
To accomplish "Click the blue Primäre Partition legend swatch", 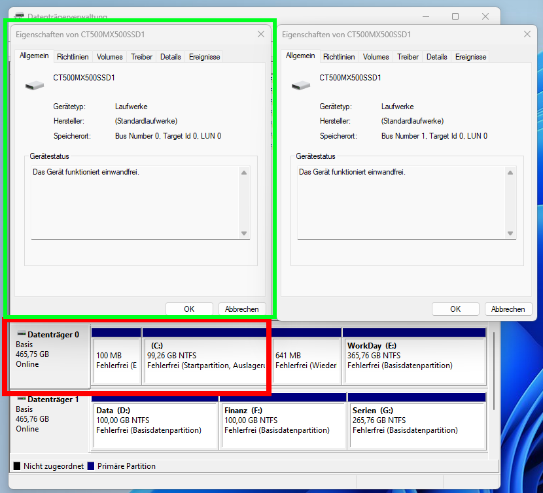I will [x=91, y=466].
